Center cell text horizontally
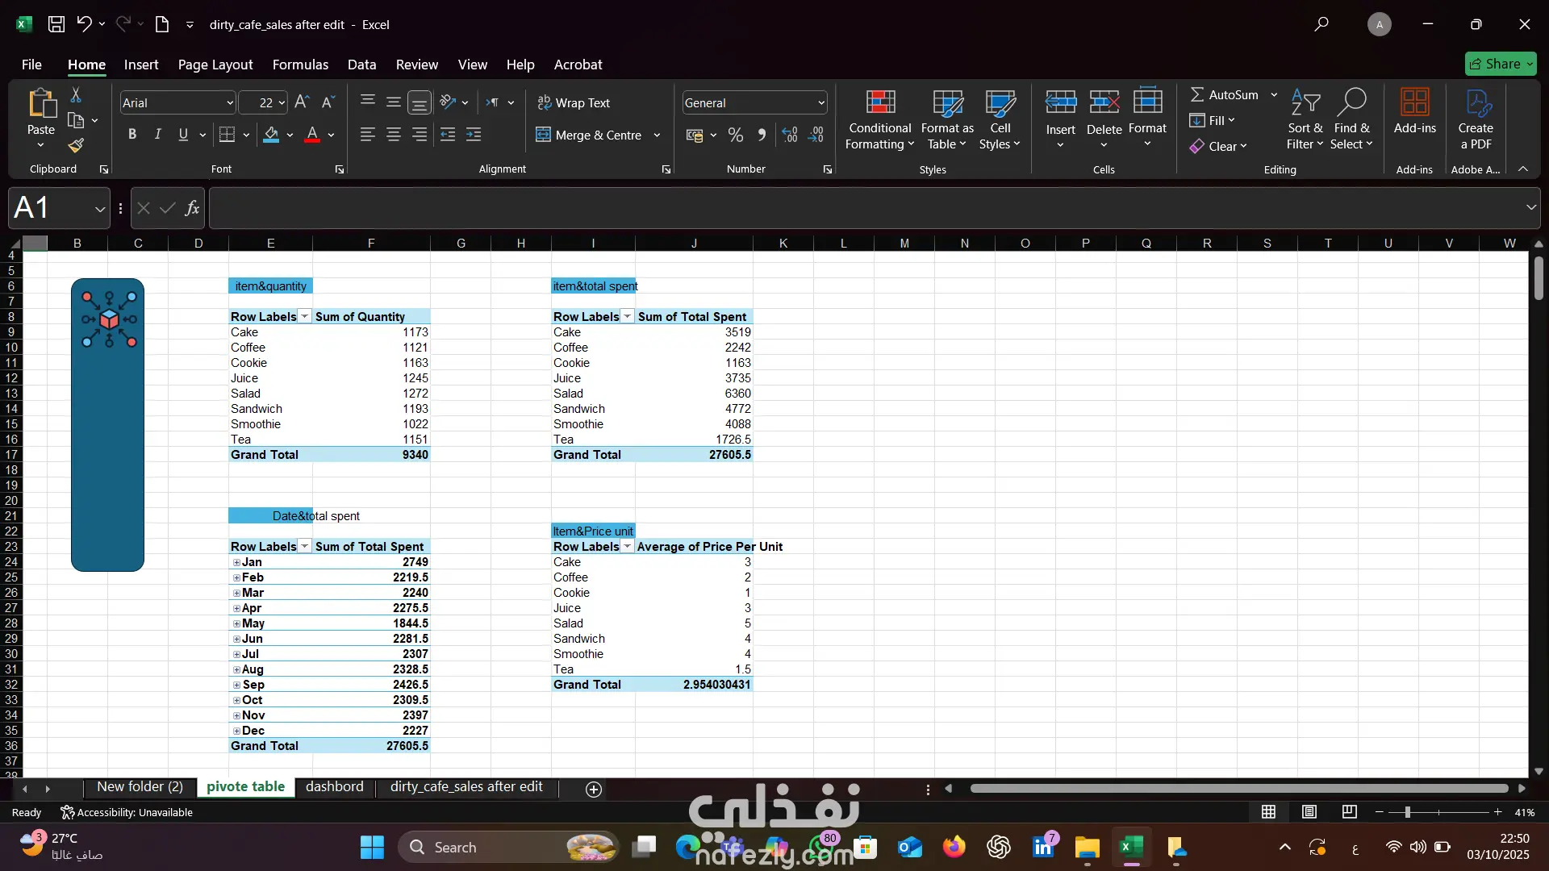Screen dimensions: 1549x871 (x=393, y=135)
